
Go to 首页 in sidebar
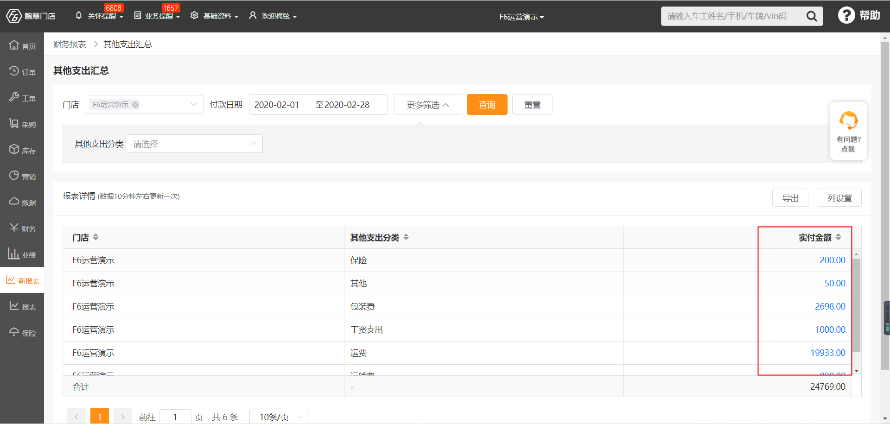pyautogui.click(x=22, y=45)
